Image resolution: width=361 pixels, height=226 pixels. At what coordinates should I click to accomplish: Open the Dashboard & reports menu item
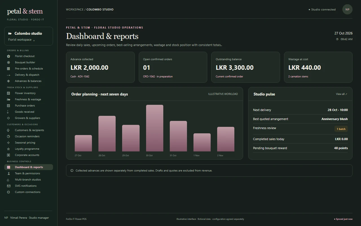pyautogui.click(x=28, y=167)
